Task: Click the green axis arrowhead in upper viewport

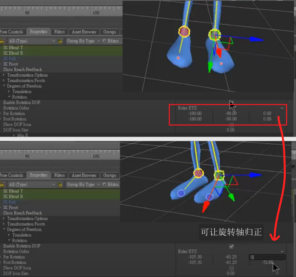Action: coord(210,67)
